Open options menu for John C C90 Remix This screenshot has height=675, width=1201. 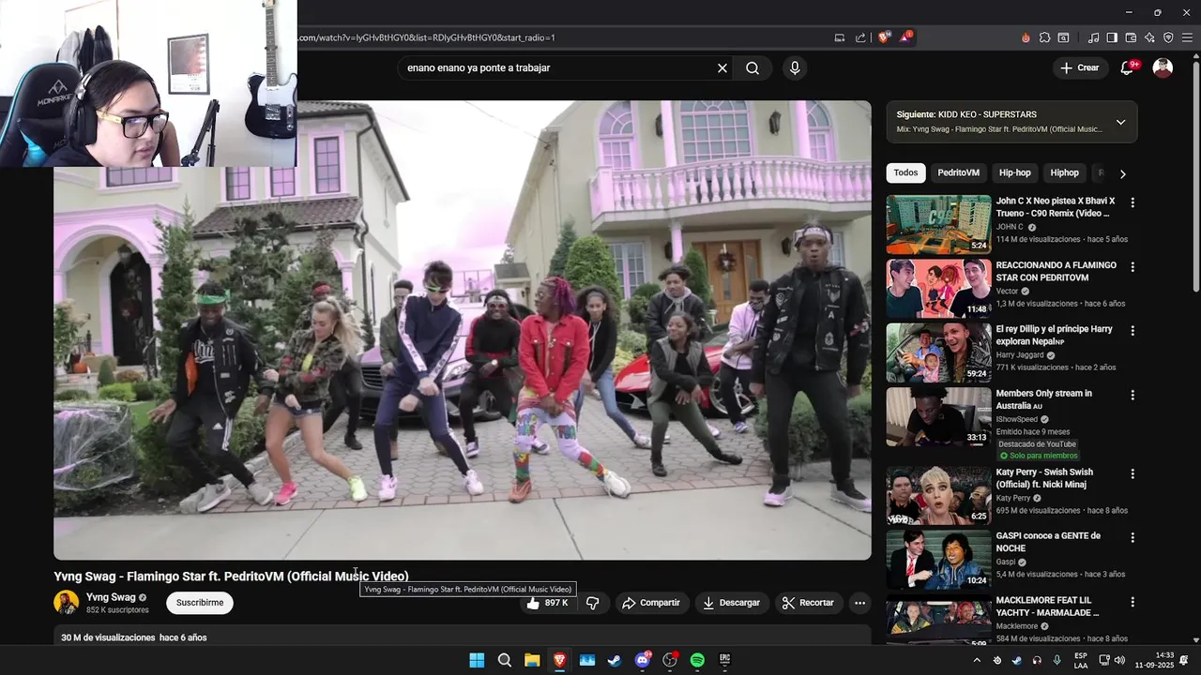point(1133,202)
